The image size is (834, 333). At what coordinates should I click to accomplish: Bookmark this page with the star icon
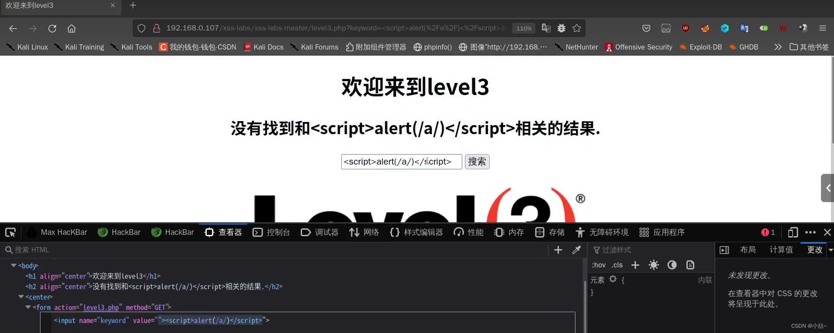click(x=577, y=28)
